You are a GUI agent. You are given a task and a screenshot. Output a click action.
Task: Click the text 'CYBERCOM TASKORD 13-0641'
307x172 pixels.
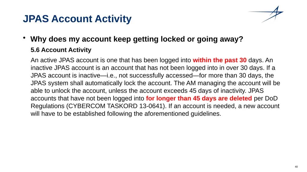click(x=115, y=106)
